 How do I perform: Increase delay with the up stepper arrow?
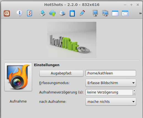[x=134, y=91]
